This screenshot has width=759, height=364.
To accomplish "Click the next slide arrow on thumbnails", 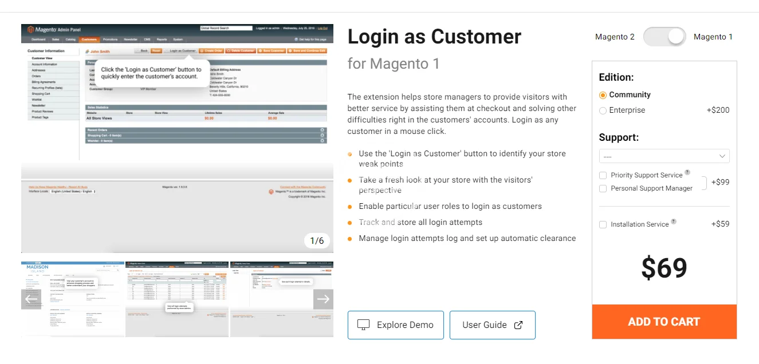I will (x=323, y=299).
